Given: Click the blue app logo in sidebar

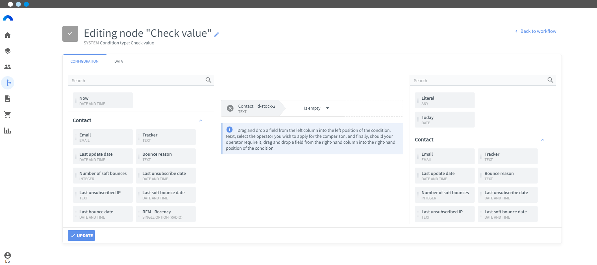Looking at the screenshot, I should coord(8,18).
